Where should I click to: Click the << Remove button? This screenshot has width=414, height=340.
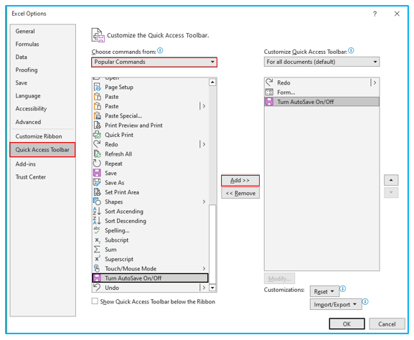(x=240, y=193)
